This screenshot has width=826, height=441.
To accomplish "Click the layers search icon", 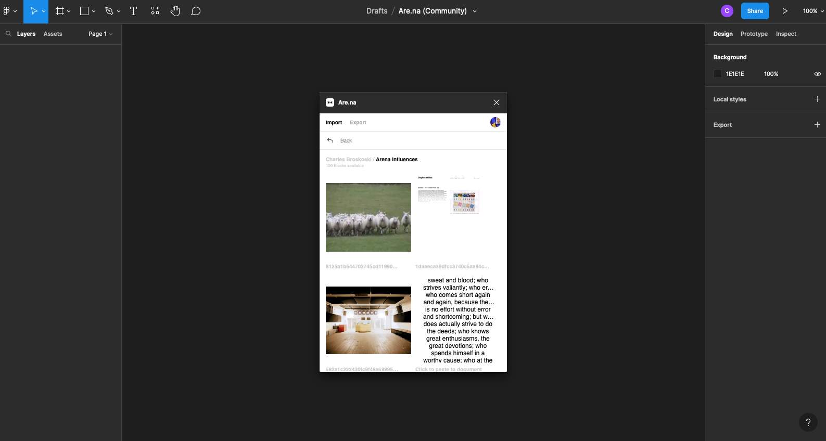I will coord(8,34).
